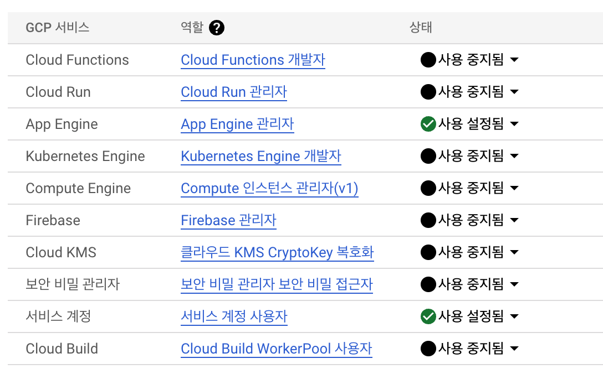Click the disabled status icon for Cloud Functions

click(x=428, y=60)
